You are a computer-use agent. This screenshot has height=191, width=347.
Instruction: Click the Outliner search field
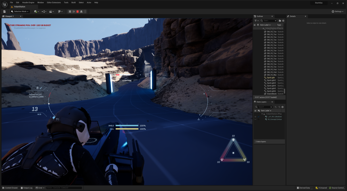(x=269, y=21)
